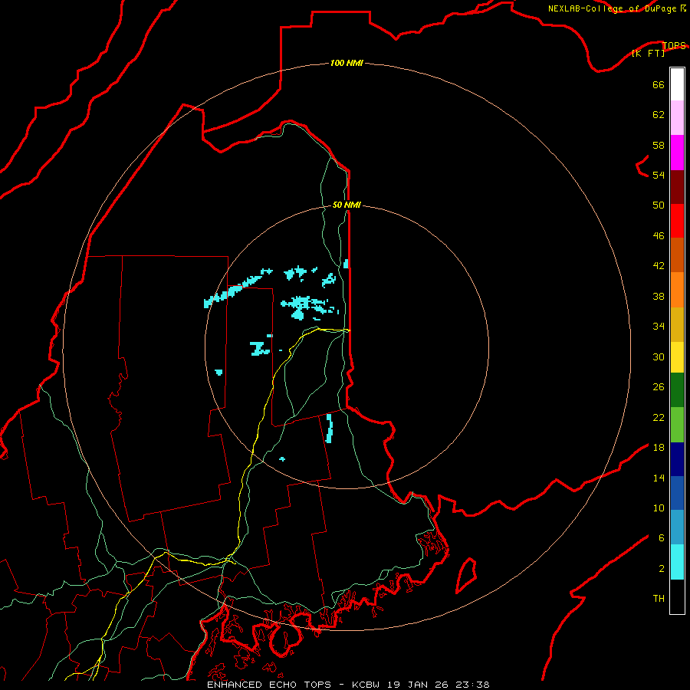Click the legend value 54
The height and width of the screenshot is (690, 690).
click(x=659, y=175)
